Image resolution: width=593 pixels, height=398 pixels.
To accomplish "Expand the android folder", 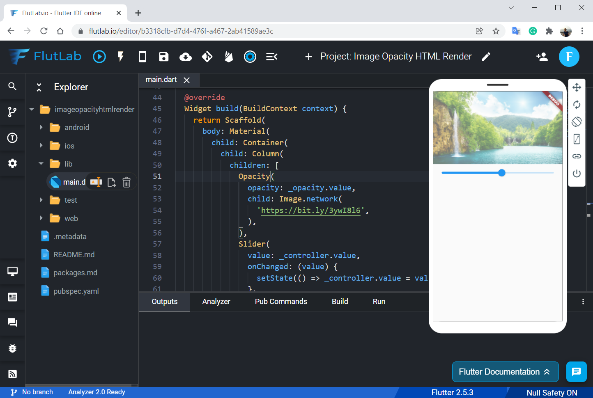I will click(x=41, y=128).
